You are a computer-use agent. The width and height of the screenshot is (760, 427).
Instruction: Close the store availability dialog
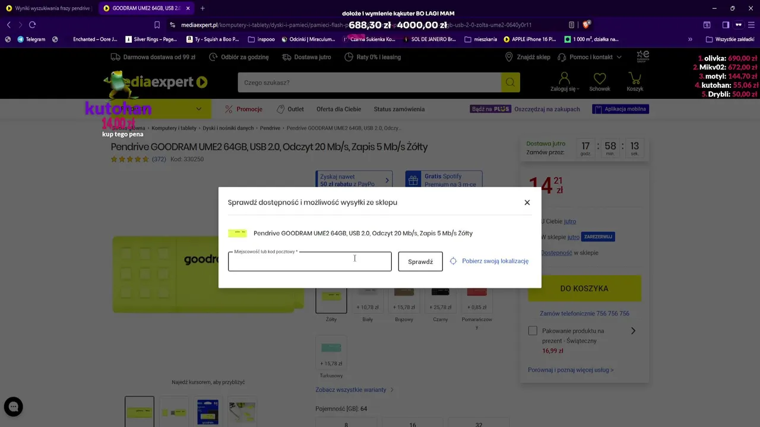point(527,202)
